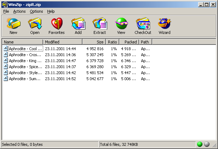
Task: Select the Aphrodite - King file row
Action: 76,61
